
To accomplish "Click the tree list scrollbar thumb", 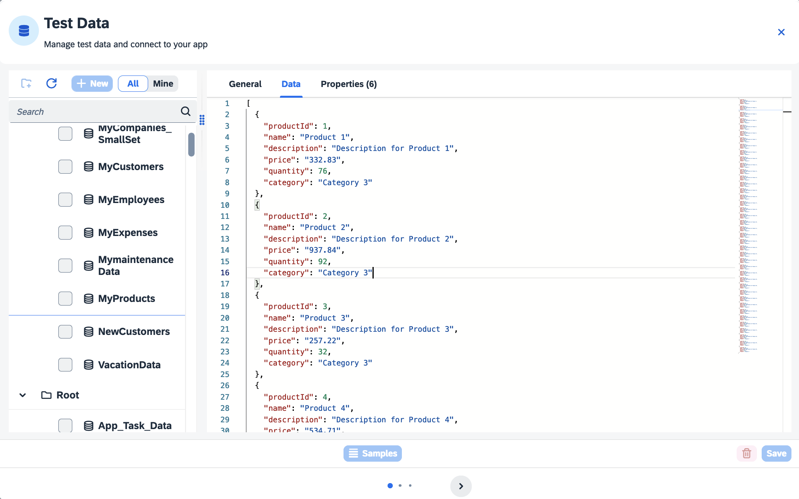I will [x=191, y=145].
